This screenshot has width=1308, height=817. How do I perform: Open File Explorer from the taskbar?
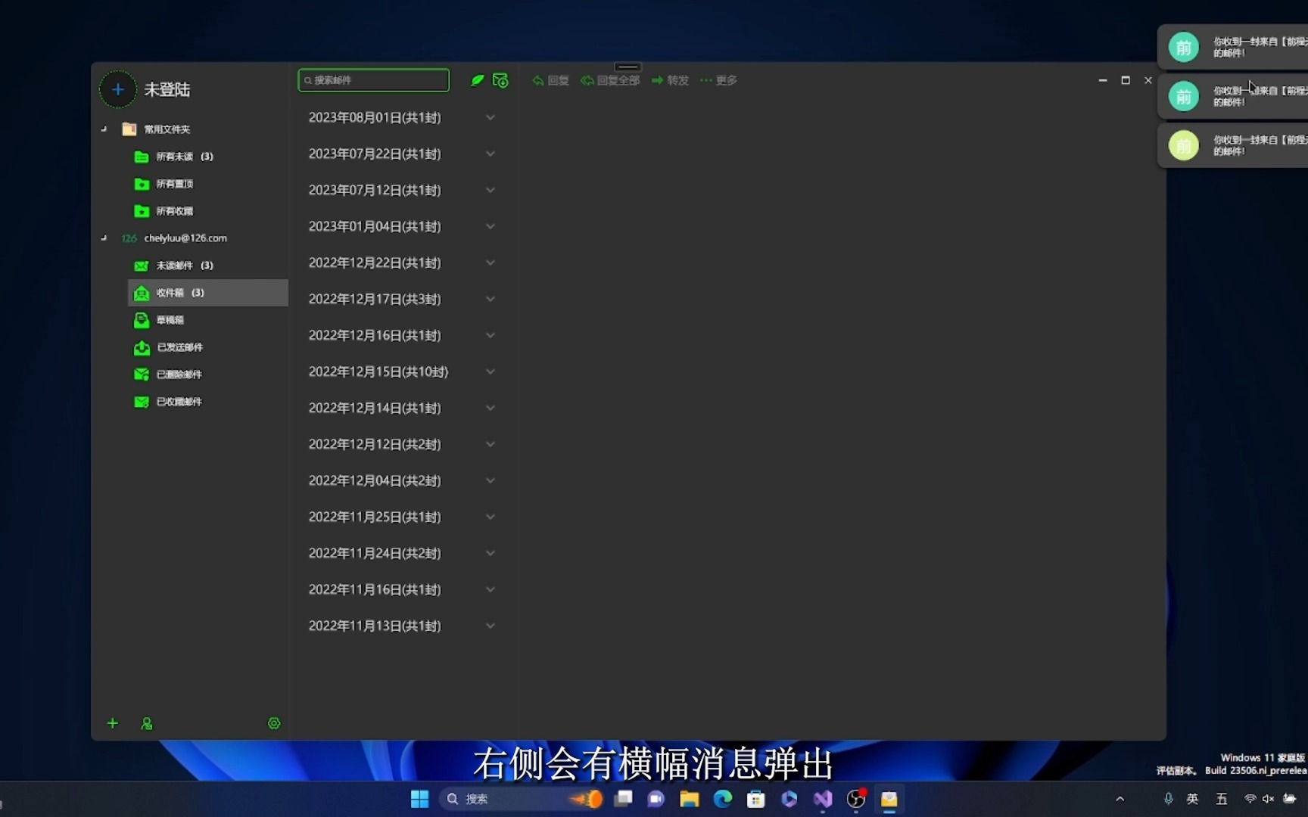coord(689,799)
